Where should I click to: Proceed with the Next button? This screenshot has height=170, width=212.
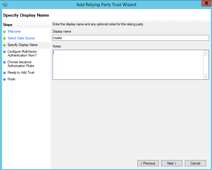click(172, 163)
